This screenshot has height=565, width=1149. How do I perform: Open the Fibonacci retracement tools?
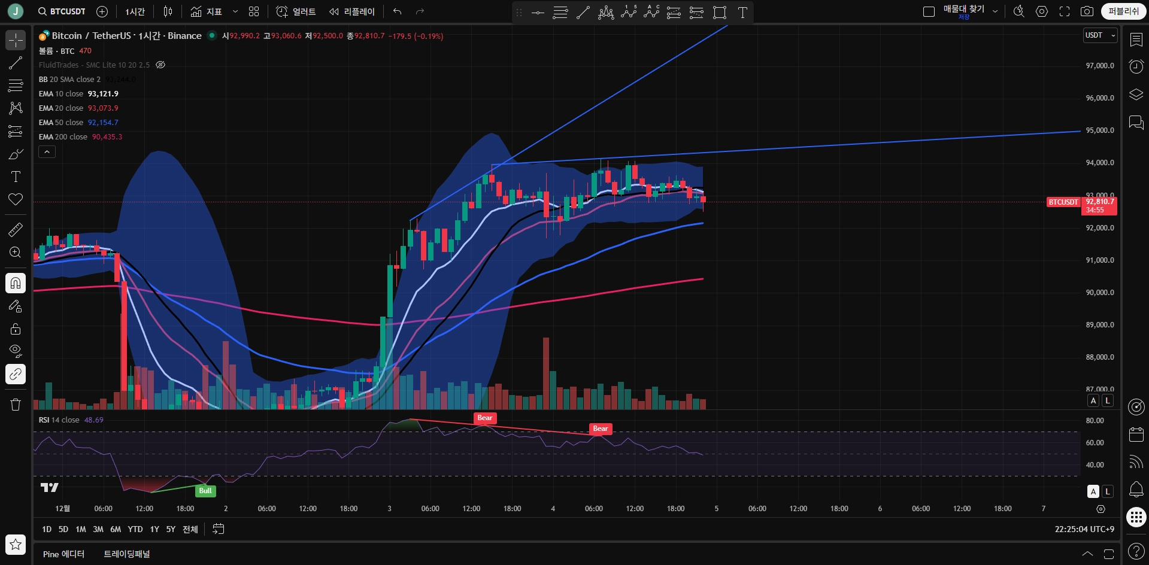coord(16,86)
